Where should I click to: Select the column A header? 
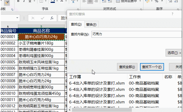coord(8,26)
